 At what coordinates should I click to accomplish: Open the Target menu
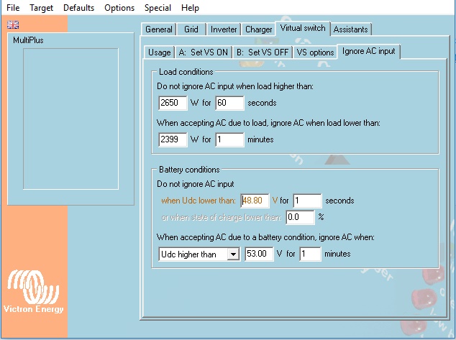(x=41, y=8)
